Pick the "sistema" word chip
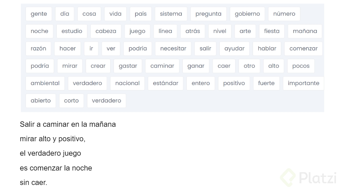 coord(171,14)
